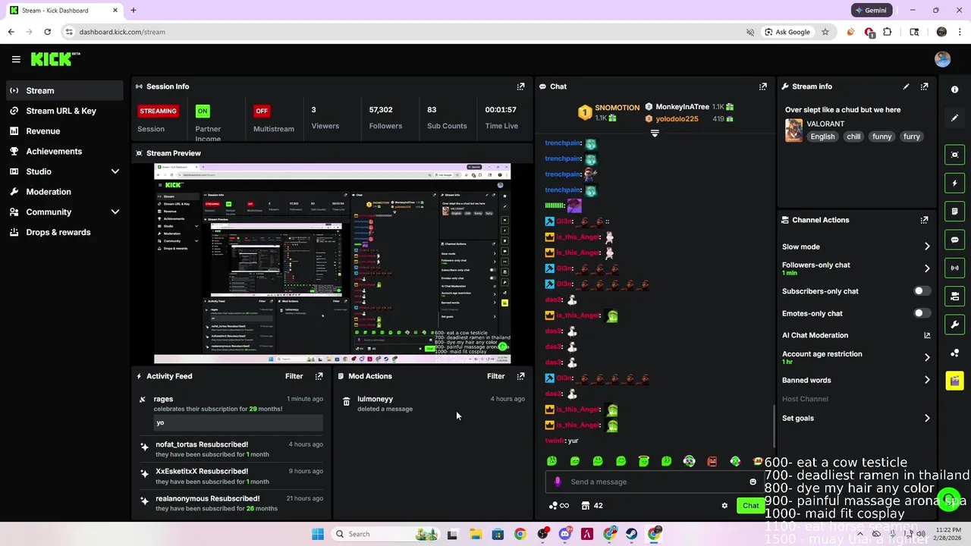
Task: Toggle document widget icon in right rail
Action: pos(954,211)
